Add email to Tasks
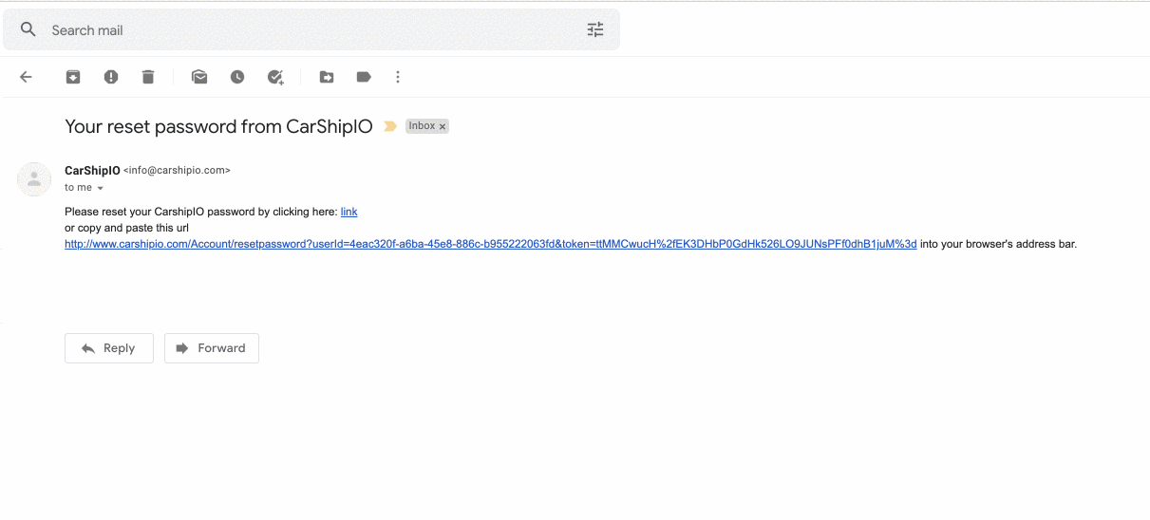1150x520 pixels. [275, 77]
